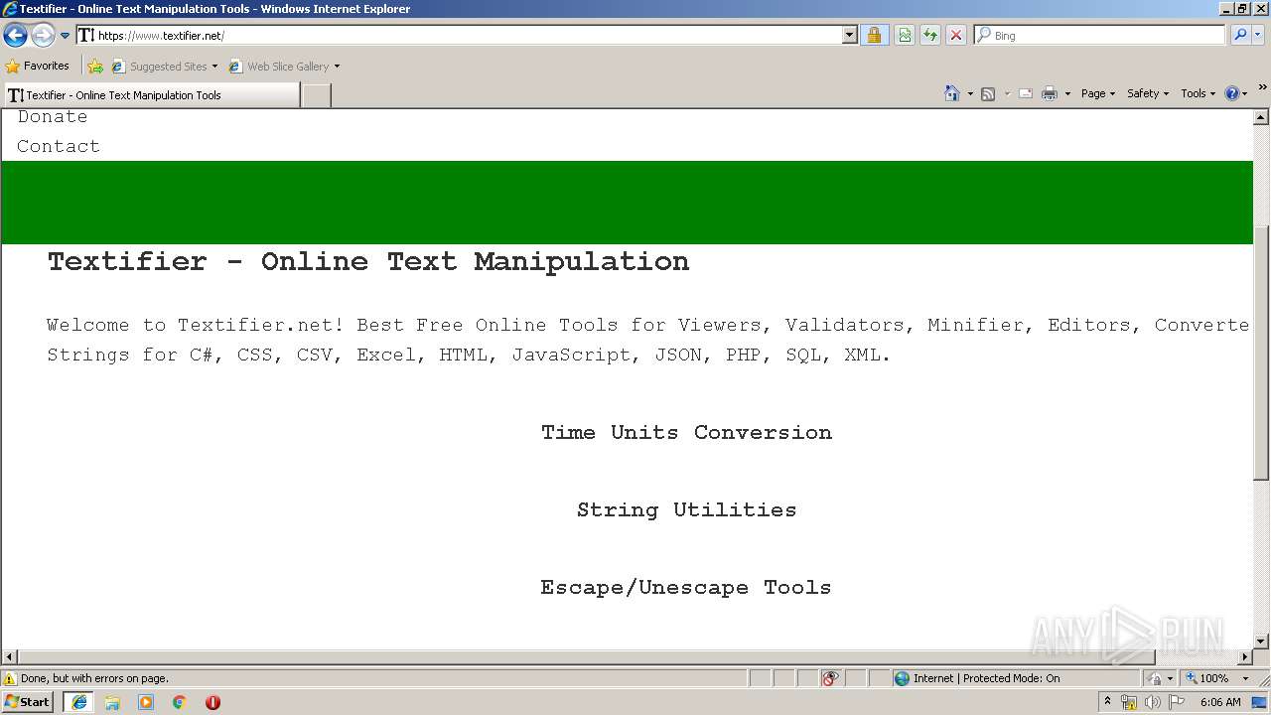This screenshot has width=1271, height=715.
Task: Expand the Home button dropdown arrow
Action: coord(970,93)
